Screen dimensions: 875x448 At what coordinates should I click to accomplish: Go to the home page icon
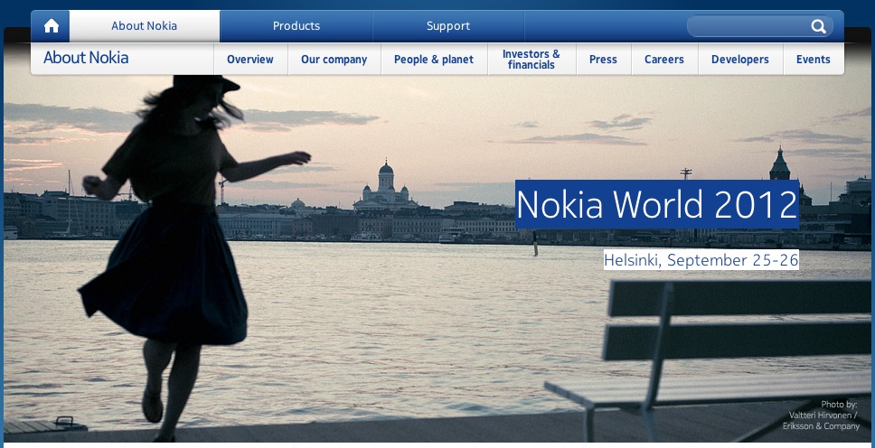click(51, 26)
